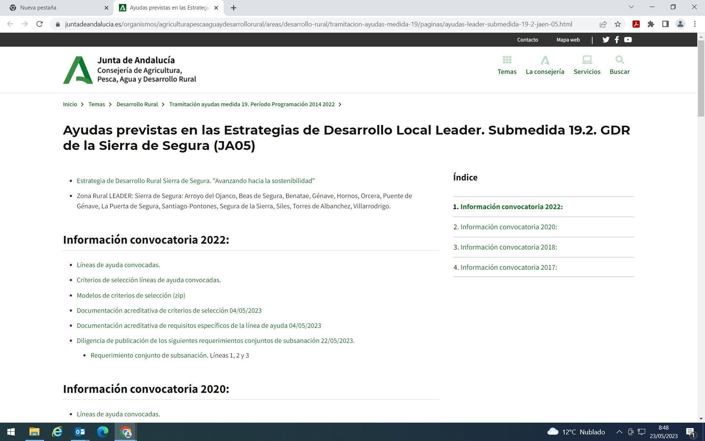Screen dimensions: 705x441
Task: Close the Nueva pestaña tab
Action: click(x=106, y=8)
